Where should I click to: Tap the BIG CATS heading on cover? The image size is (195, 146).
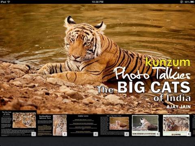coord(154,87)
